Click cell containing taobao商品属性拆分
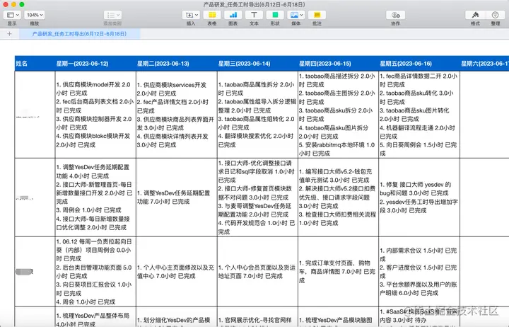 point(257,115)
